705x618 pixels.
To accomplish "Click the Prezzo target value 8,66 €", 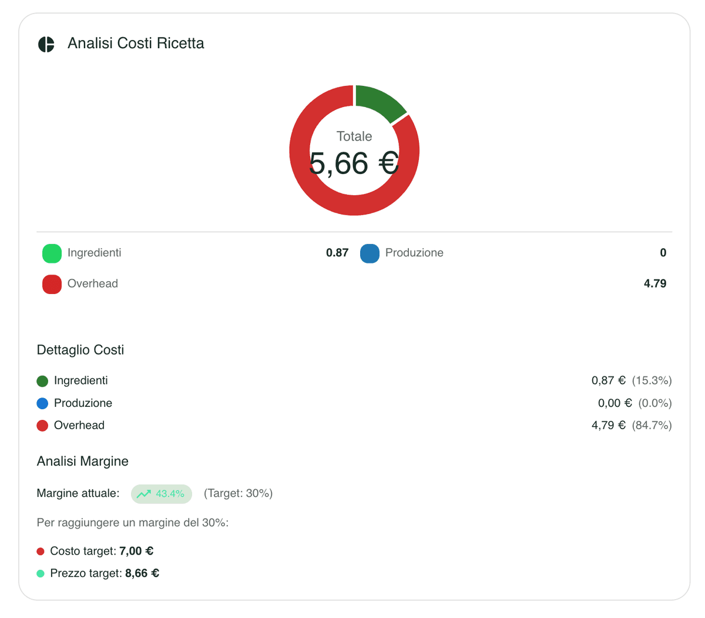I will point(142,573).
